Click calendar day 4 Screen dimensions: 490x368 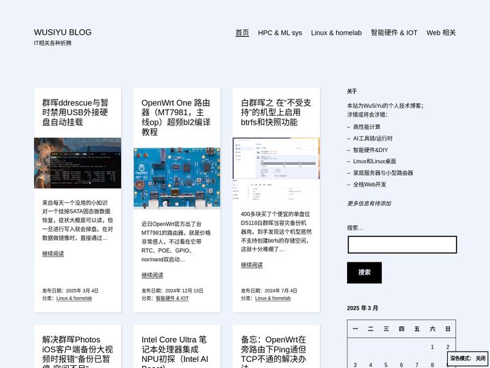pyautogui.click(x=371, y=365)
